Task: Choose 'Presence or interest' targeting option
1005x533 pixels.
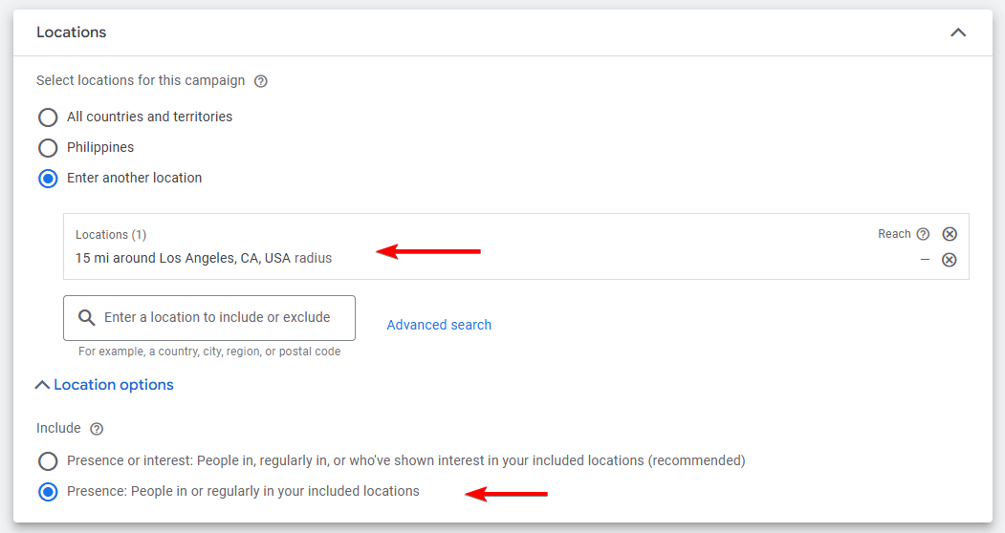Action: point(48,461)
